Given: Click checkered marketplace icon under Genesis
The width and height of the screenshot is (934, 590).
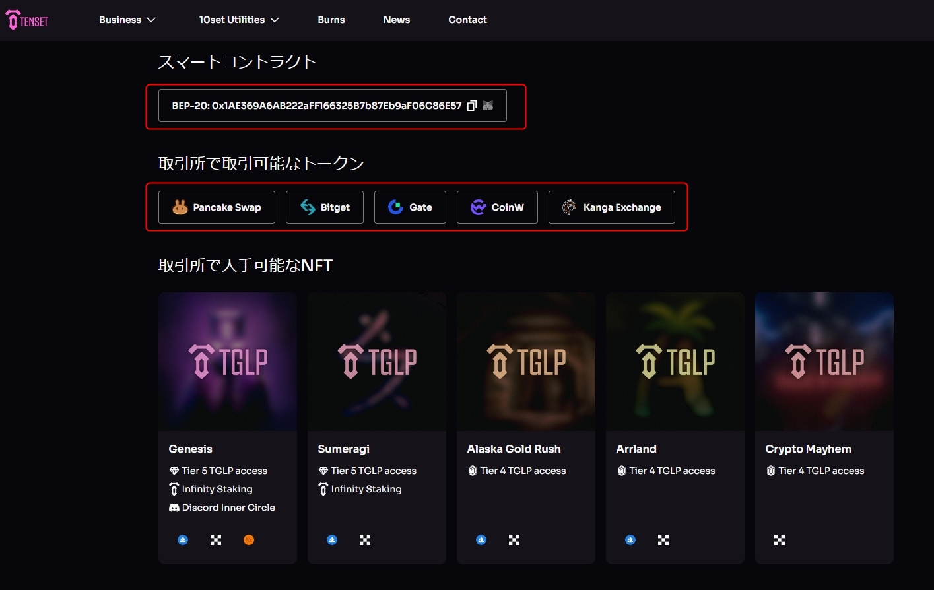Looking at the screenshot, I should point(216,540).
